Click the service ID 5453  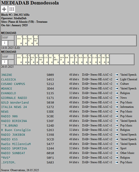pyautogui.click(x=50, y=80)
